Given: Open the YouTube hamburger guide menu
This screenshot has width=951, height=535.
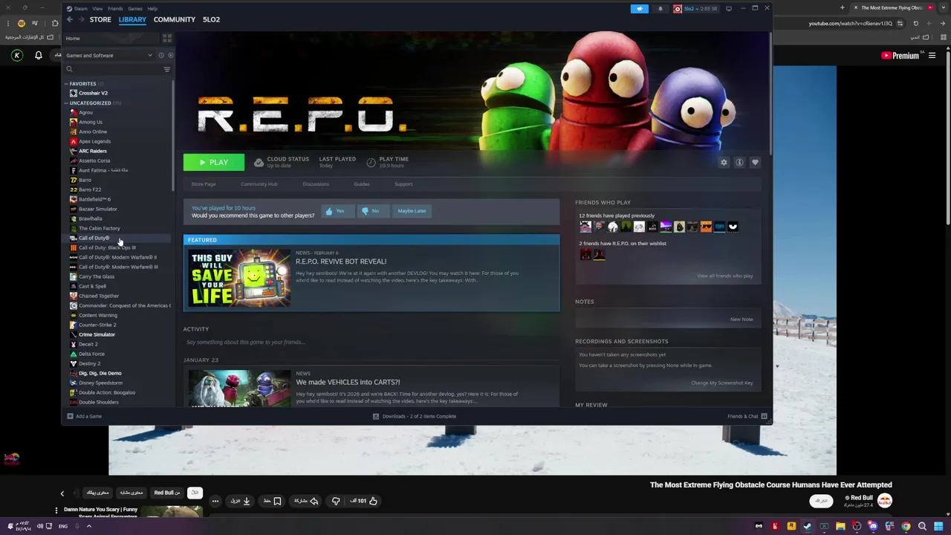Looking at the screenshot, I should coord(932,55).
